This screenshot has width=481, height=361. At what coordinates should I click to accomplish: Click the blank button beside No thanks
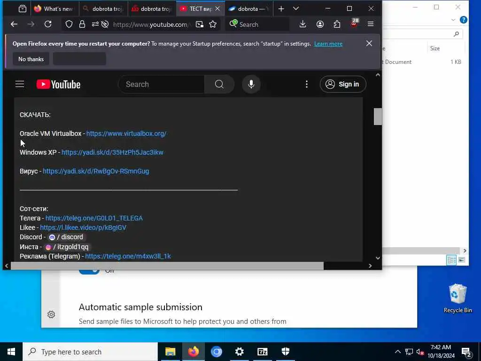(79, 59)
